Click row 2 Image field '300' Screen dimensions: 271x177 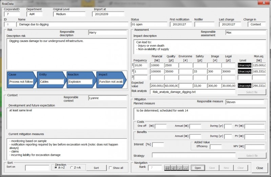click(x=214, y=71)
